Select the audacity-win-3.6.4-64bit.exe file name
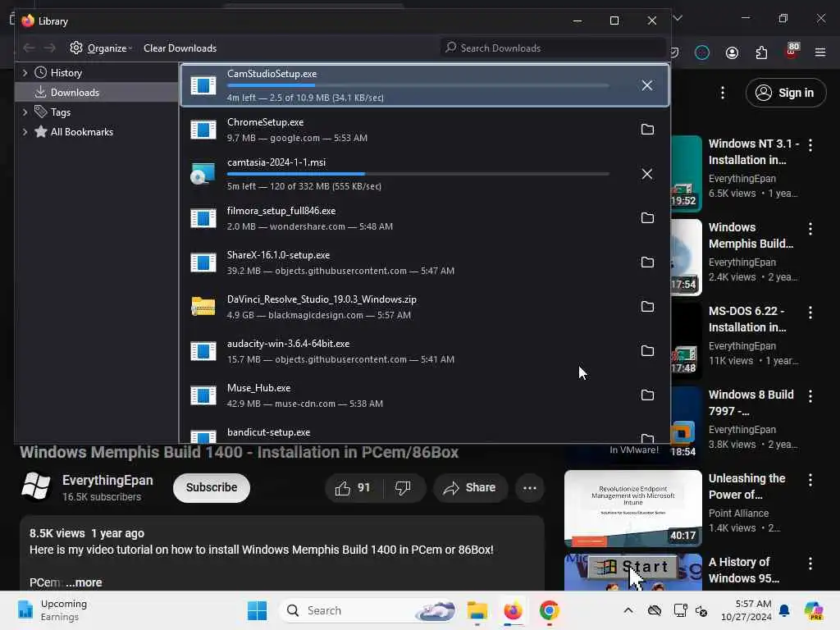This screenshot has width=840, height=630. [x=288, y=344]
